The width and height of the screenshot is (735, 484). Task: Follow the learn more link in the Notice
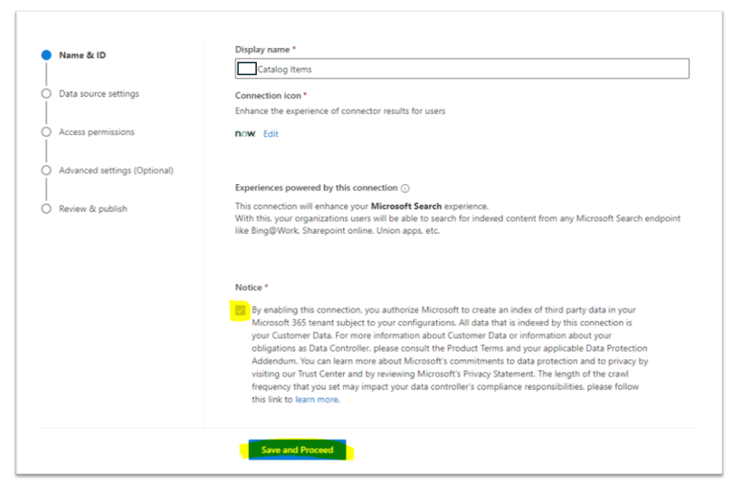point(317,399)
